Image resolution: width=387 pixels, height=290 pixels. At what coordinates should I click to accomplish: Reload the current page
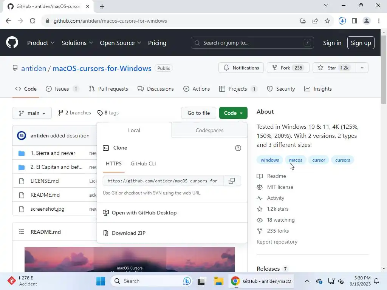pos(33,21)
